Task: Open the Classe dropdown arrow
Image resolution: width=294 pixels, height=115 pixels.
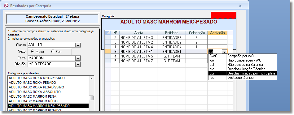Action: [78, 45]
